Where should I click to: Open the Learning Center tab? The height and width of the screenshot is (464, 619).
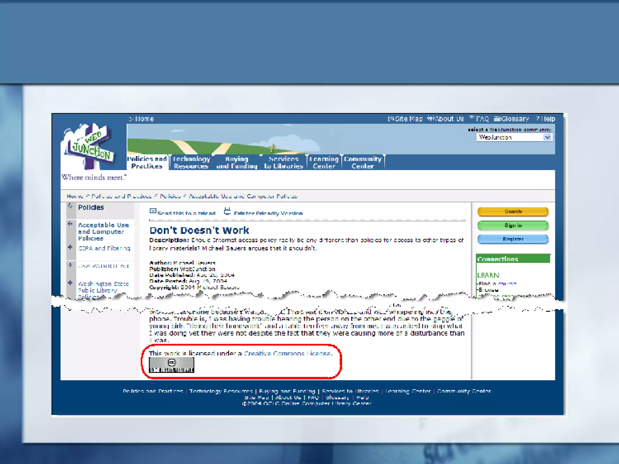tap(324, 163)
